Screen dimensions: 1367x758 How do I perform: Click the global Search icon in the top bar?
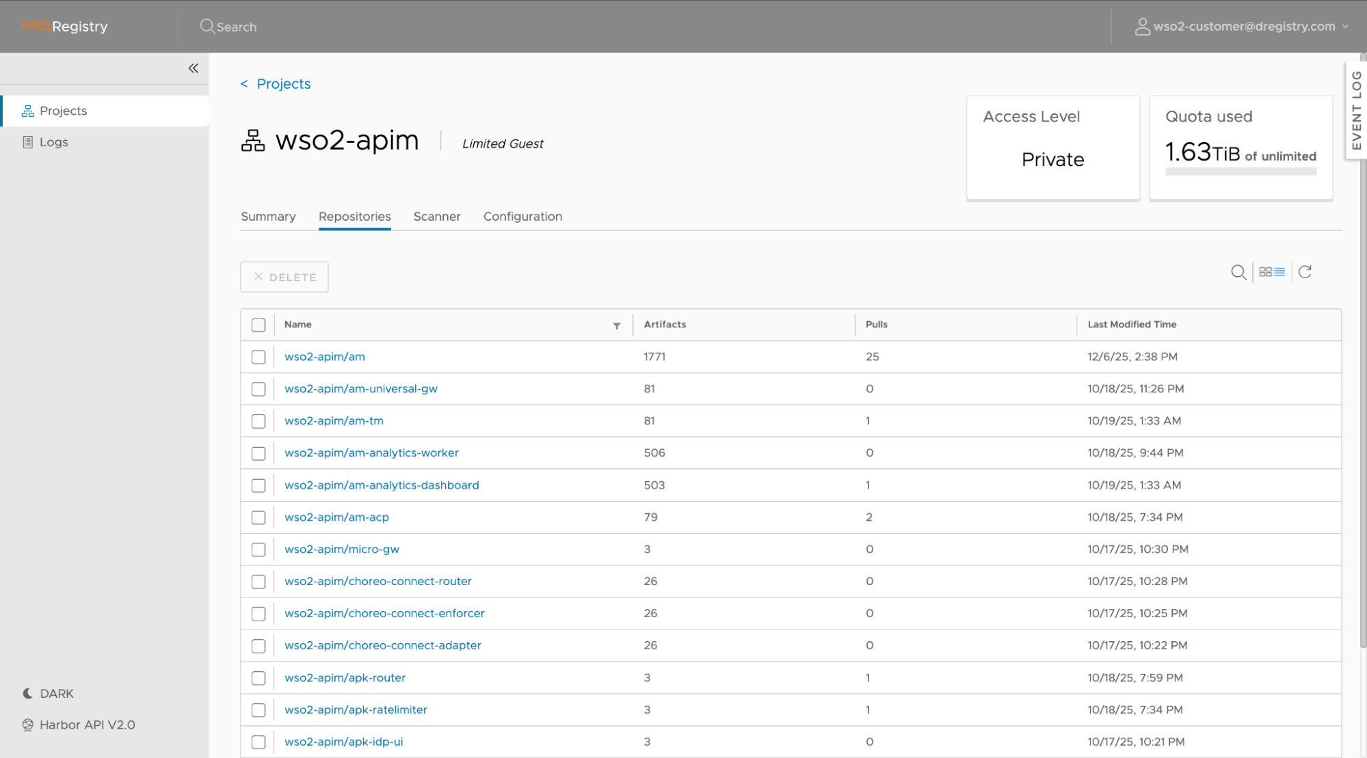click(x=207, y=26)
